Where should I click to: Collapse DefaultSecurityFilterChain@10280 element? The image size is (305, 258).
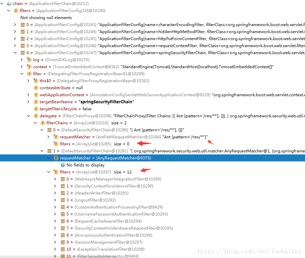[42, 130]
